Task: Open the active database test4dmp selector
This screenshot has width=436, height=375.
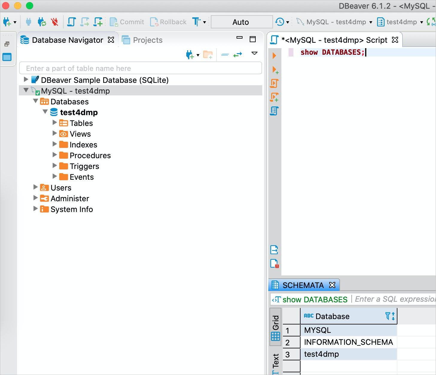Action: (x=400, y=22)
